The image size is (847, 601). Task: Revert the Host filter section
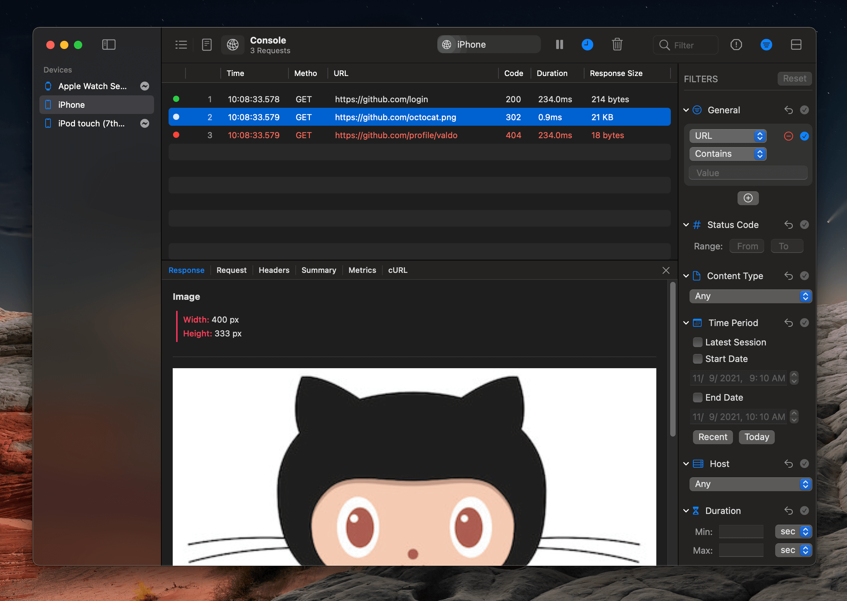[789, 464]
